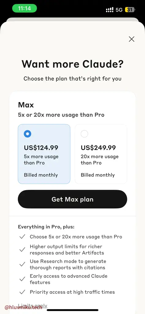The image size is (145, 314).
Task: Tap the 5x more usage plan card
Action: click(x=44, y=154)
